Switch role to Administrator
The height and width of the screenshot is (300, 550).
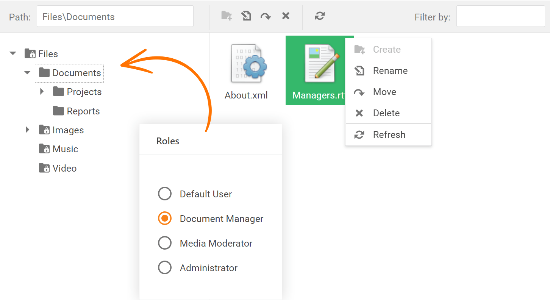(x=165, y=268)
